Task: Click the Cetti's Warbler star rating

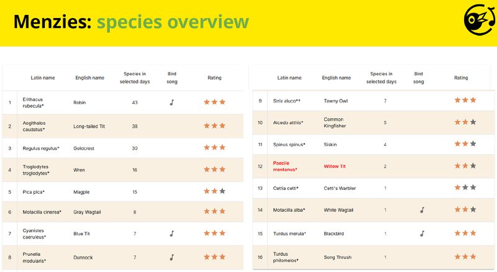Action: 465,188
